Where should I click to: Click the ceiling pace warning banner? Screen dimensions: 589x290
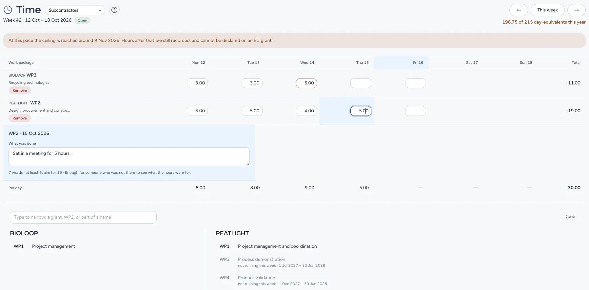pos(294,41)
